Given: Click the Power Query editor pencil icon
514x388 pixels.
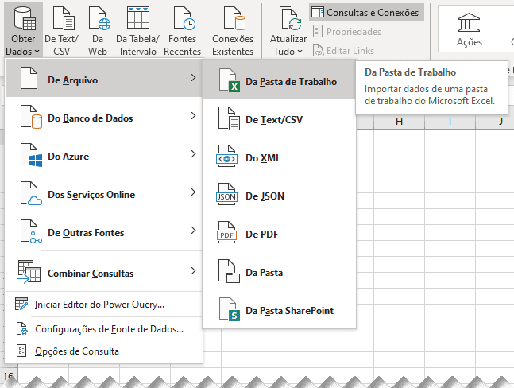Looking at the screenshot, I should point(21,304).
